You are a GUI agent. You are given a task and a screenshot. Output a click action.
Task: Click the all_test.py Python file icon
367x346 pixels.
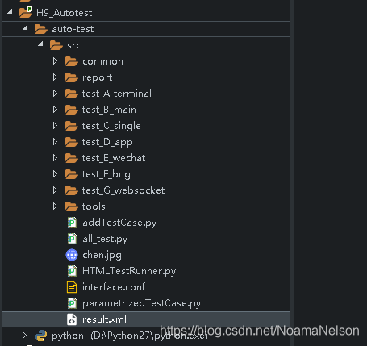pos(72,239)
